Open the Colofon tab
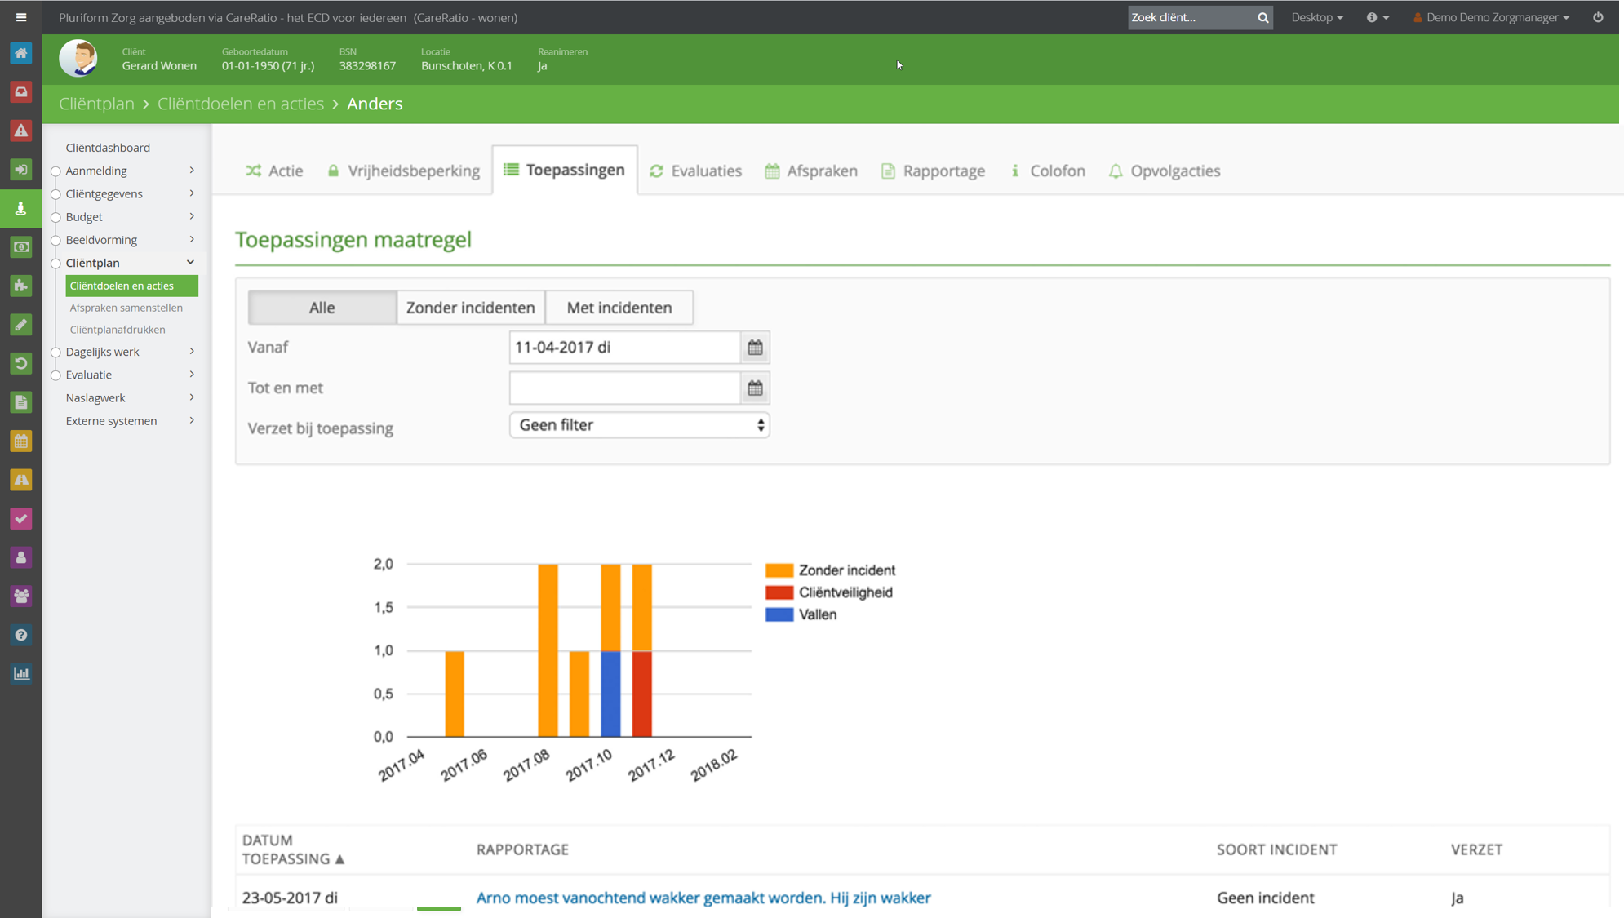The height and width of the screenshot is (918, 1624). [x=1048, y=171]
